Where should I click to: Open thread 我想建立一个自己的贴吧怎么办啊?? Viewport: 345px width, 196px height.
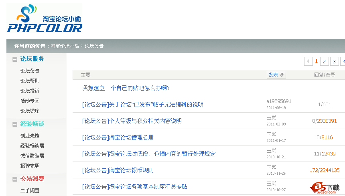pyautogui.click(x=126, y=88)
